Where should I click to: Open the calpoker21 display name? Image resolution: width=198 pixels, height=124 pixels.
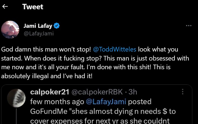click(49, 92)
